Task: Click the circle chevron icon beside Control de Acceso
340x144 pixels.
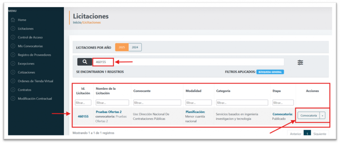Action: coord(13,37)
